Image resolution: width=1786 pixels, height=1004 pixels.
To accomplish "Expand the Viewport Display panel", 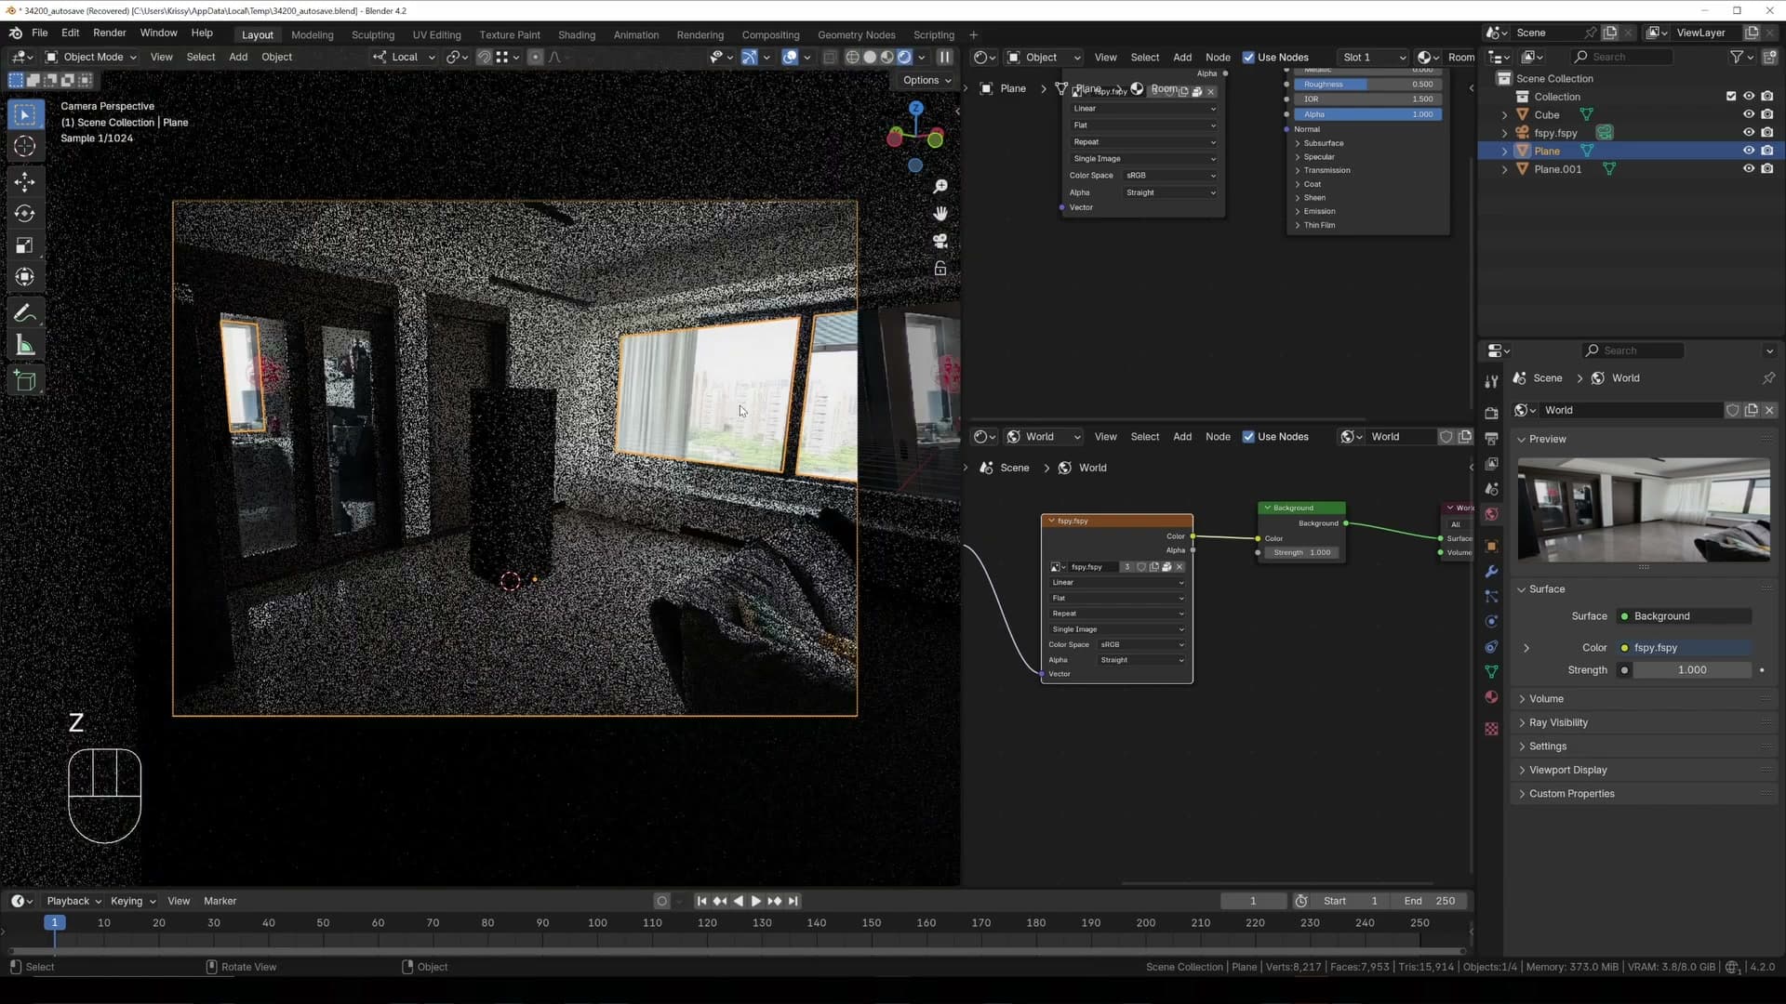I will pos(1567,770).
